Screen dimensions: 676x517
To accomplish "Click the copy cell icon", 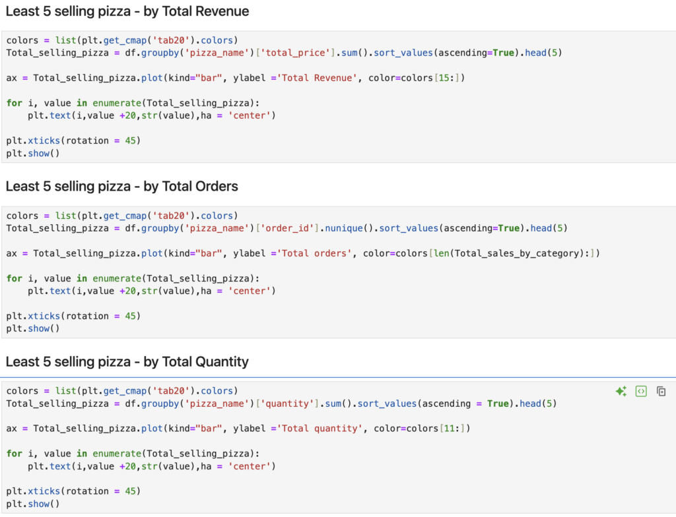I will coord(661,392).
